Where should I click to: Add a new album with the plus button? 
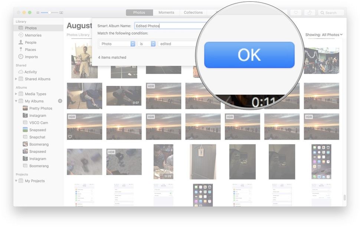point(60,101)
